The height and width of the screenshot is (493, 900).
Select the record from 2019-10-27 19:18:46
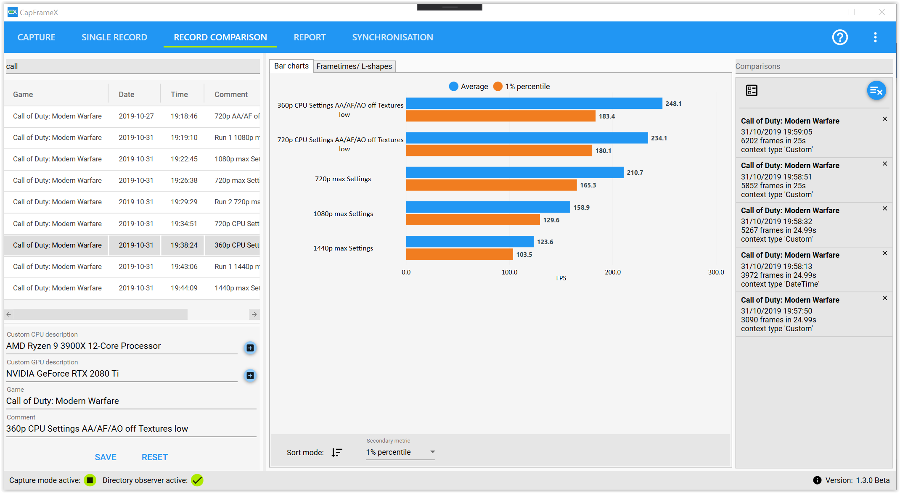(x=132, y=116)
